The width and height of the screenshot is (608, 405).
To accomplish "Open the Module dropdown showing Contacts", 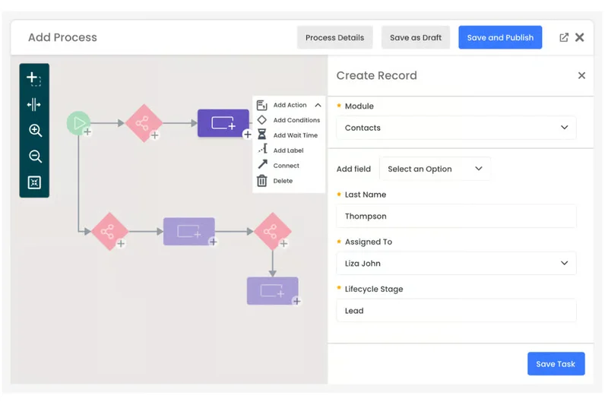I will point(456,128).
